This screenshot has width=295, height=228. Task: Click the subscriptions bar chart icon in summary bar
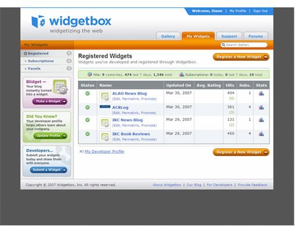(181, 75)
